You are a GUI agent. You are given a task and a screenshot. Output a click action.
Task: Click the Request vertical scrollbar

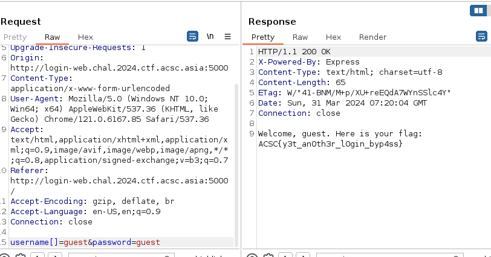[237, 165]
